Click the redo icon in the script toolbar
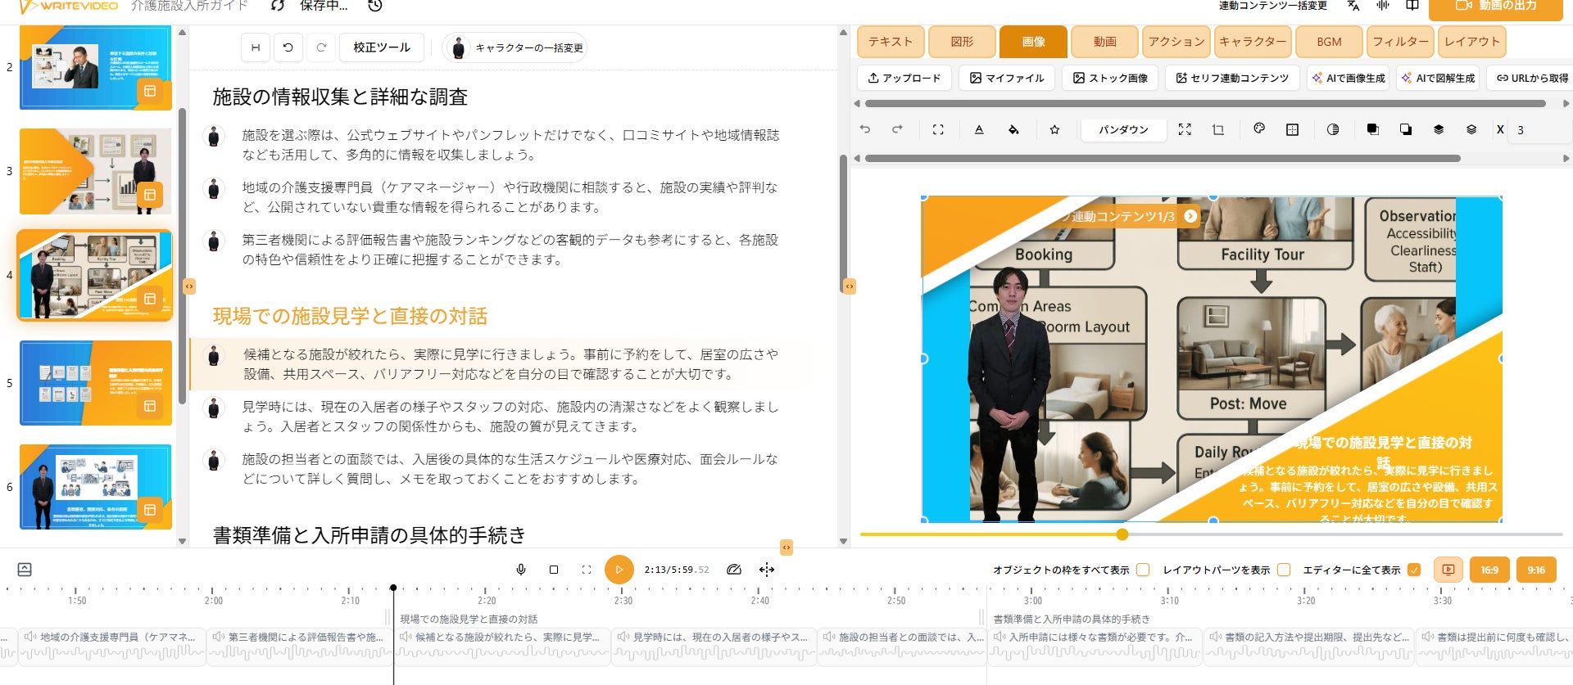This screenshot has height=685, width=1573. (321, 47)
